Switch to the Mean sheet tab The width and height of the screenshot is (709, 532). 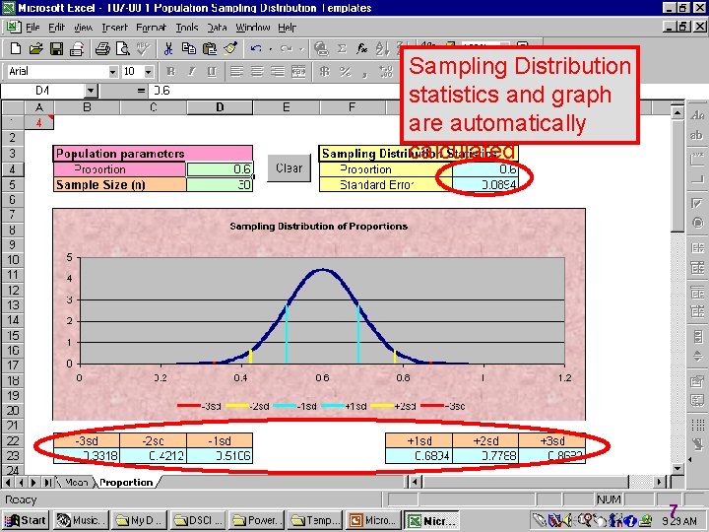76,482
